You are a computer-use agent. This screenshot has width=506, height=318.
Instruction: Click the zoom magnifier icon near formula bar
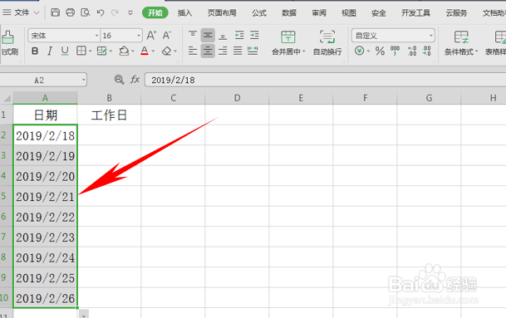click(119, 80)
